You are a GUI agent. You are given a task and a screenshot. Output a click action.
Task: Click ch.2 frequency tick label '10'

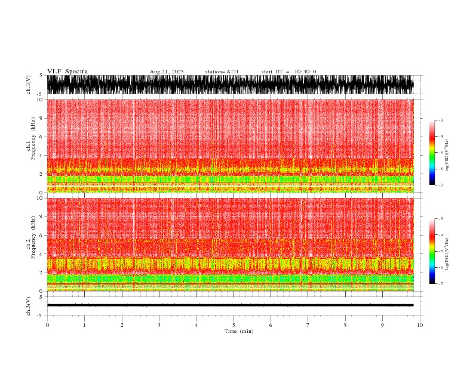coord(40,198)
